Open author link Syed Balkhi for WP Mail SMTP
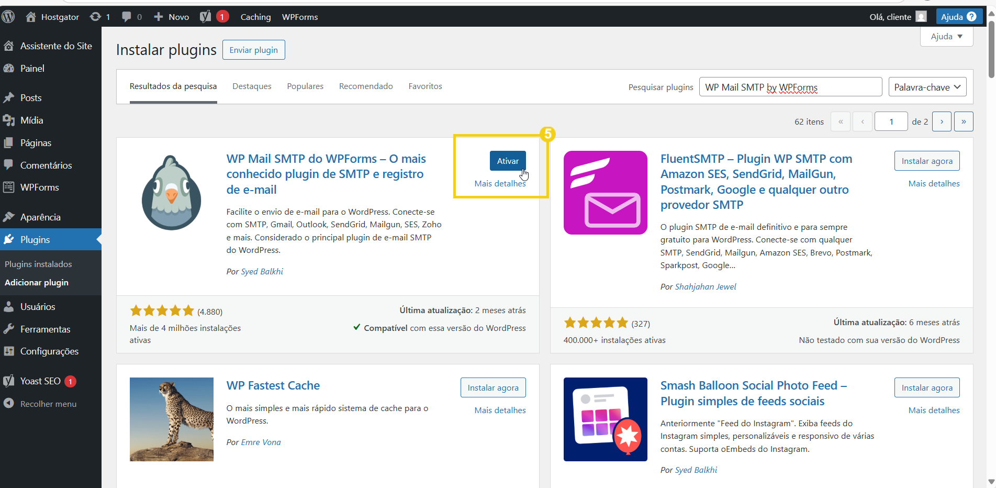The width and height of the screenshot is (996, 488). [262, 272]
